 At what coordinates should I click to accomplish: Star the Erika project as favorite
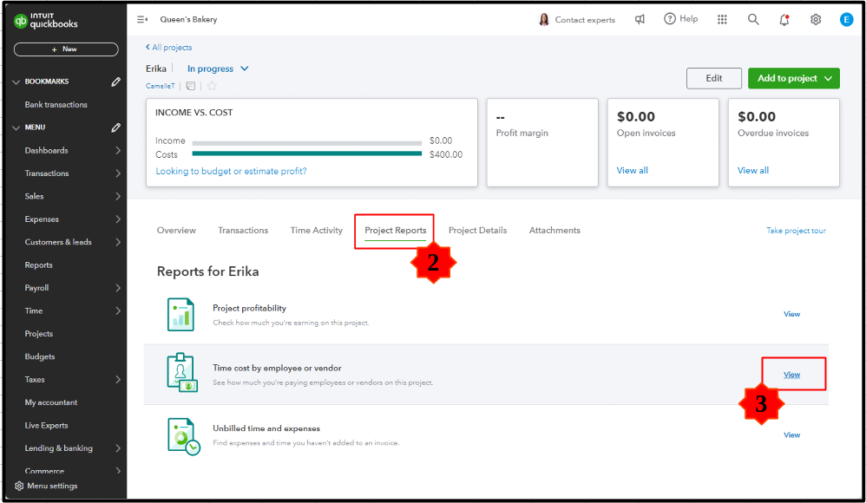click(212, 86)
